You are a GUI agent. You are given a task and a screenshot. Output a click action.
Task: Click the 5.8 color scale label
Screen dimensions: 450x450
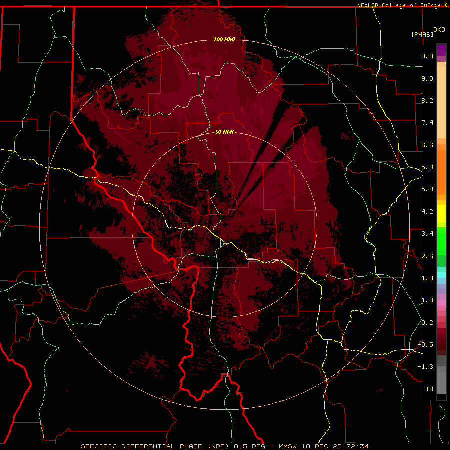tap(427, 167)
